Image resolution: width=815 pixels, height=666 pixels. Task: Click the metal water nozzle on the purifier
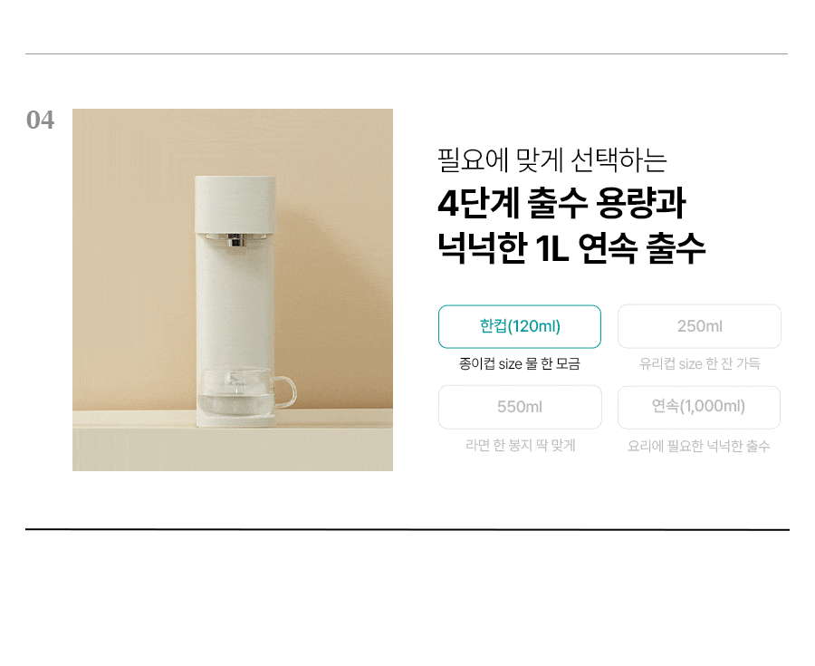(x=236, y=241)
